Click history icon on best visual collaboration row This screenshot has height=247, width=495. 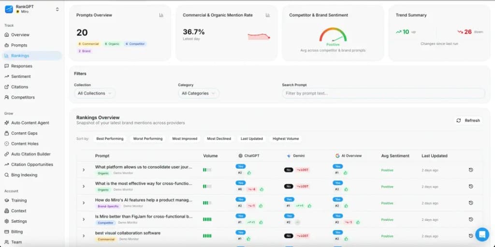click(x=471, y=236)
